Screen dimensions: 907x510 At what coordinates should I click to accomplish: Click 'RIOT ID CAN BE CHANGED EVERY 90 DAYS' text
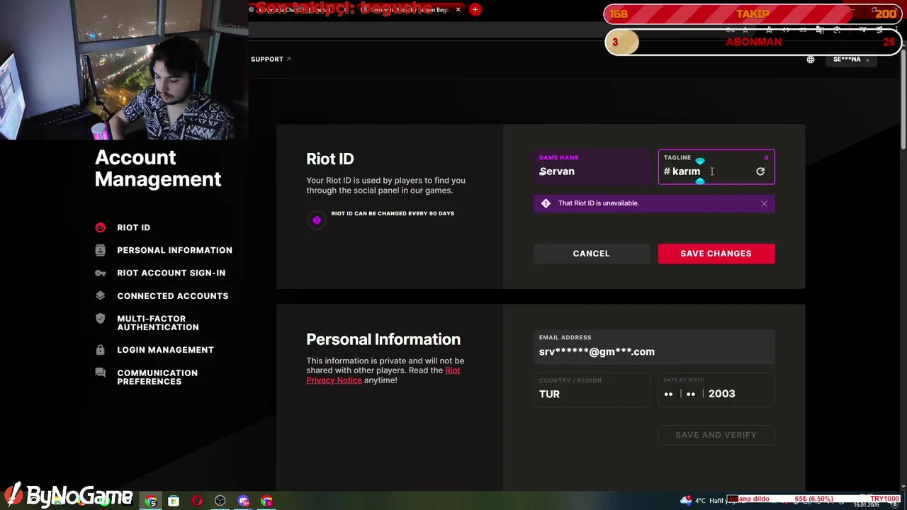click(x=393, y=213)
